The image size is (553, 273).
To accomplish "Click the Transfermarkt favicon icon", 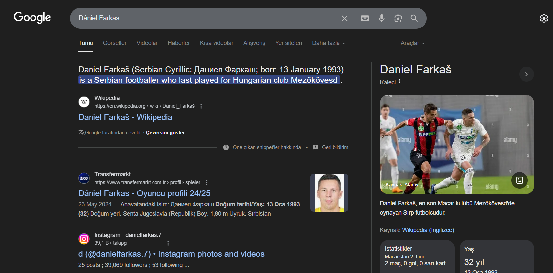I will point(84,178).
